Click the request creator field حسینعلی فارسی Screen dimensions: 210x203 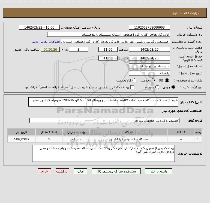click(x=115, y=42)
